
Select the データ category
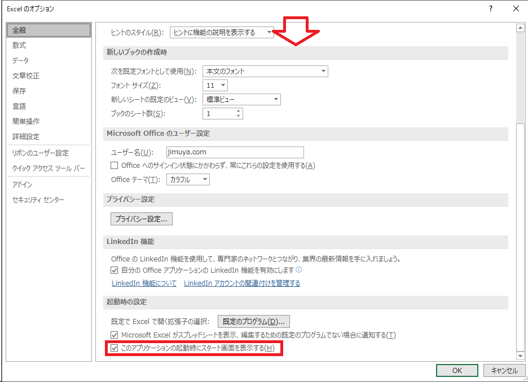coord(49,60)
